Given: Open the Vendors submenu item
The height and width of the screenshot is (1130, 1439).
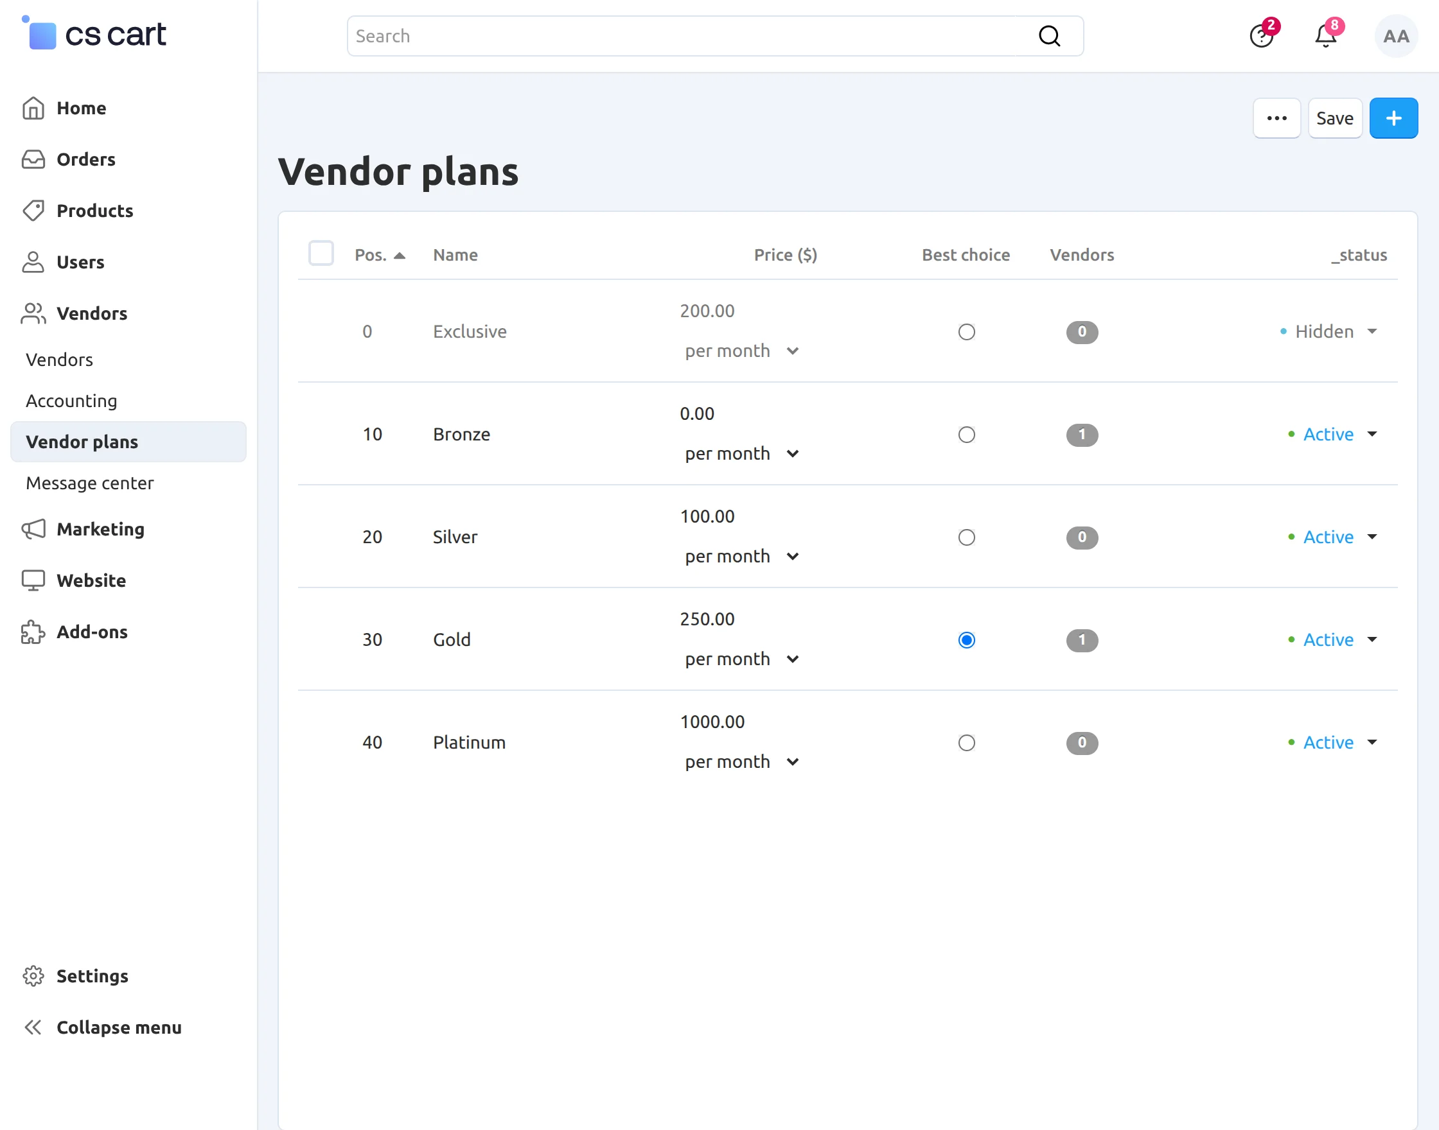Looking at the screenshot, I should pos(60,360).
